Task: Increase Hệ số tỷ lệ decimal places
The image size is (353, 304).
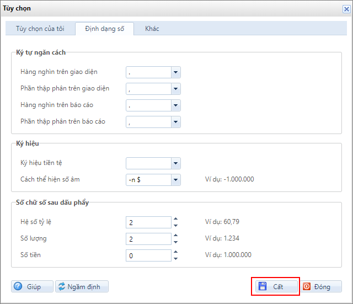Action: (176, 219)
